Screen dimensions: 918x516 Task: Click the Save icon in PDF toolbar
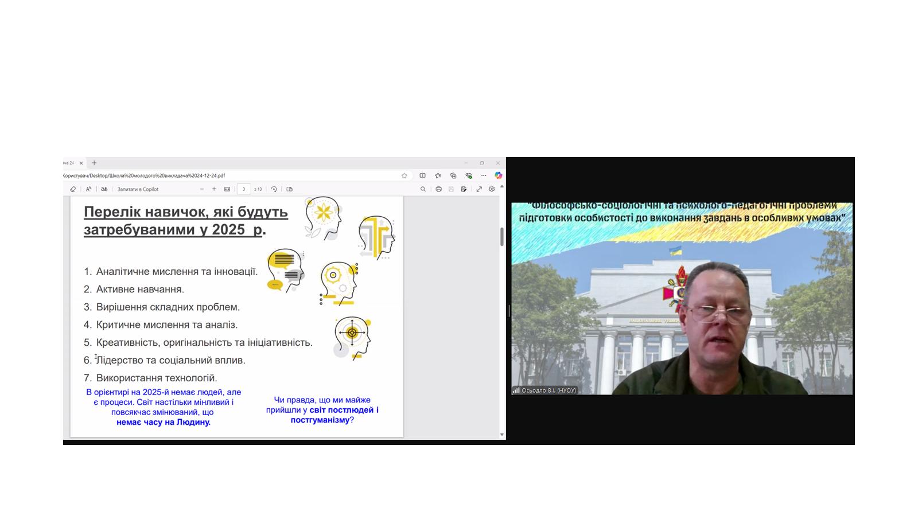pos(451,189)
